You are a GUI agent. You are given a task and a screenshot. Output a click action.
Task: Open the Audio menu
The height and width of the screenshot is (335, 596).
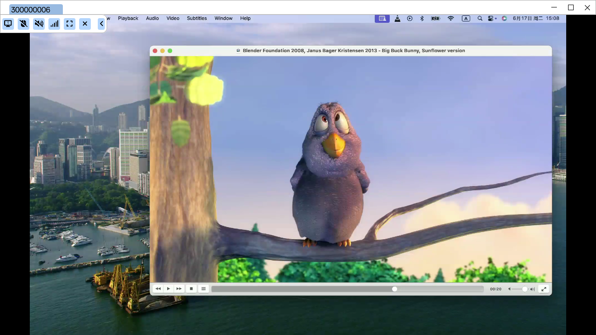(152, 18)
